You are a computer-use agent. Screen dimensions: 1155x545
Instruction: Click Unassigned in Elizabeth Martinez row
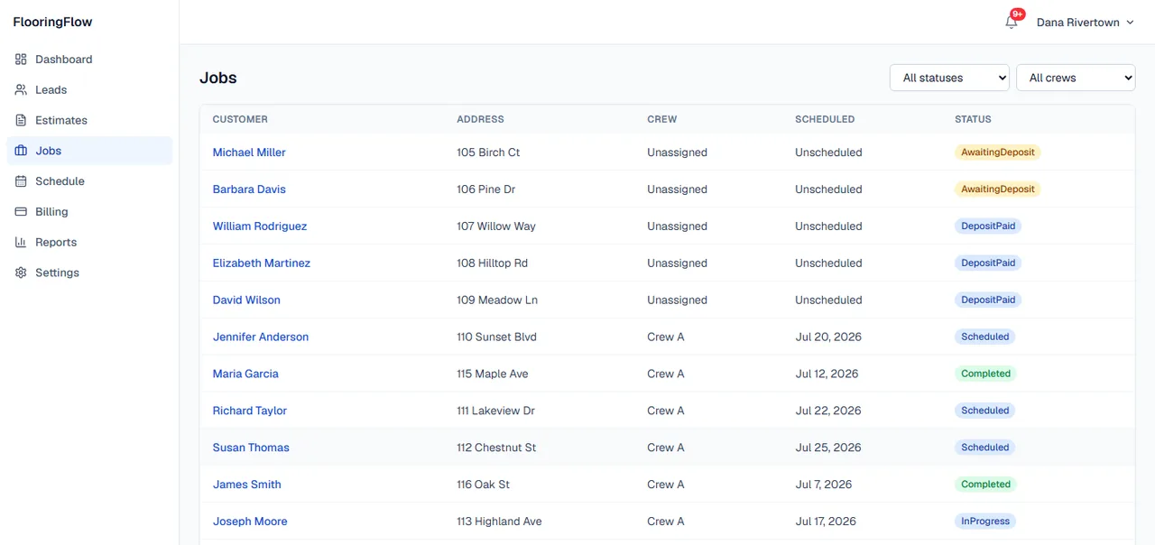coord(677,263)
